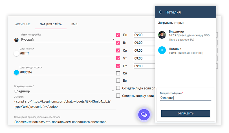Expand the Язык интерфейса dropdown arrow

coord(113,39)
